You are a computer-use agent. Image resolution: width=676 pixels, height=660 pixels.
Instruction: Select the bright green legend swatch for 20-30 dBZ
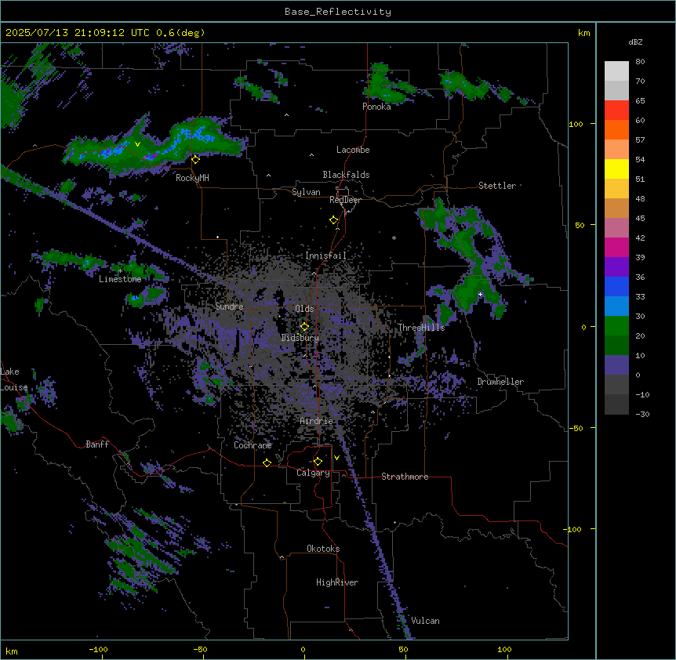point(616,326)
